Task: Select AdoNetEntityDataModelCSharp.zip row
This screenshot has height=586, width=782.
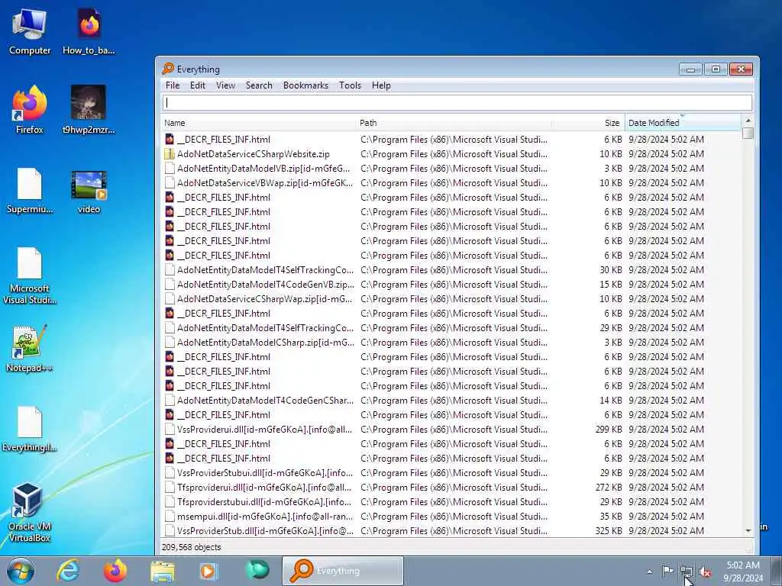Action: click(x=451, y=343)
